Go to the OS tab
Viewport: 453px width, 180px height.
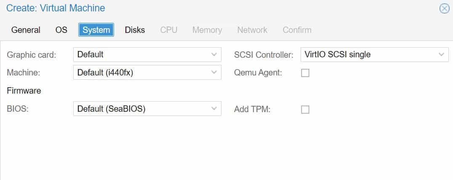[x=61, y=30]
